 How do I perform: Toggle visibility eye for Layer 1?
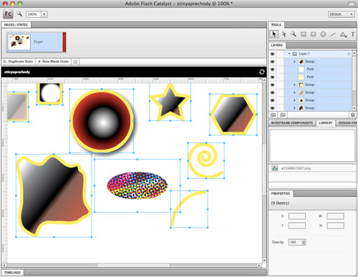coord(273,54)
